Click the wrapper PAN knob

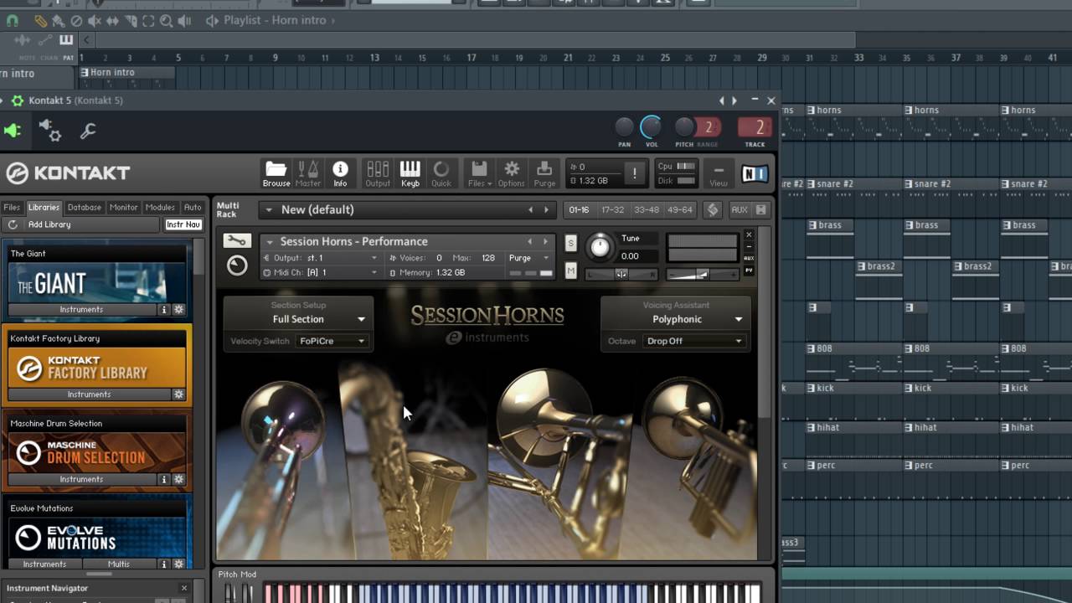625,127
